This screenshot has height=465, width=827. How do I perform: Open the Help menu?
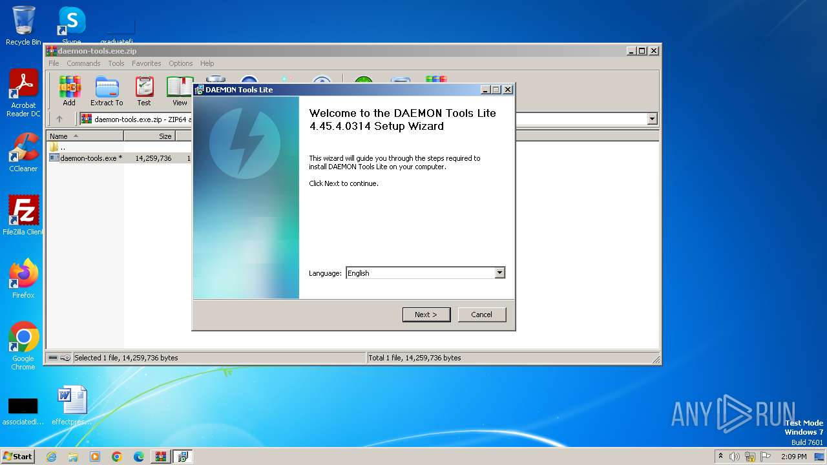click(207, 63)
